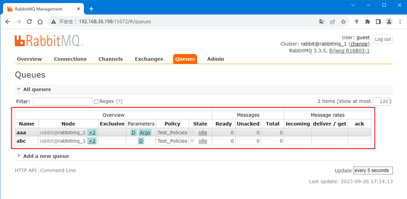Screen dimensions: 407x199
Task: Toggle the browser side panel icon
Action: 378,22
